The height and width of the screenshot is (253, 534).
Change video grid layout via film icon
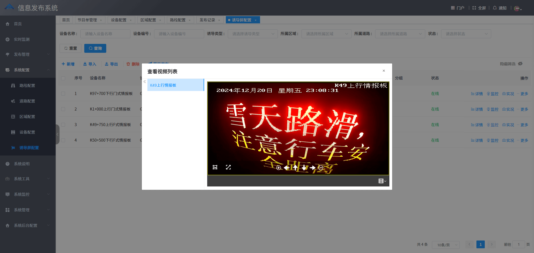[382, 181]
